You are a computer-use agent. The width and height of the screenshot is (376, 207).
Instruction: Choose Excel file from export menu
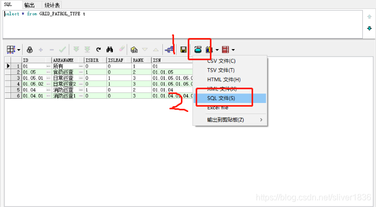(230, 108)
